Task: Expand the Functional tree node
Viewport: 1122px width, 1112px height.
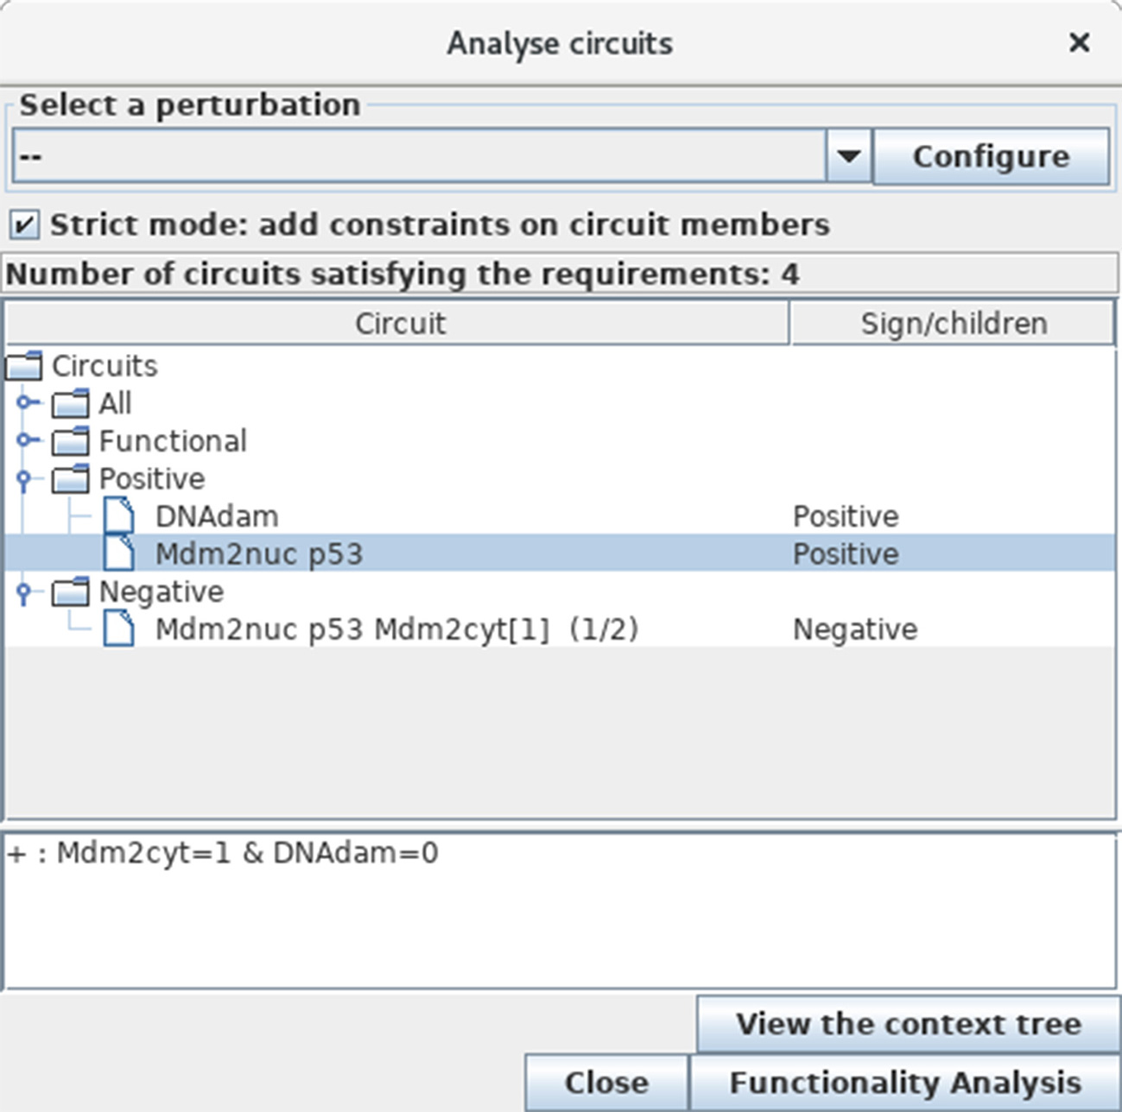Action: click(26, 440)
